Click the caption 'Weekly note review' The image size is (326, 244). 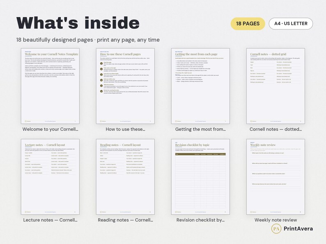tap(275, 220)
